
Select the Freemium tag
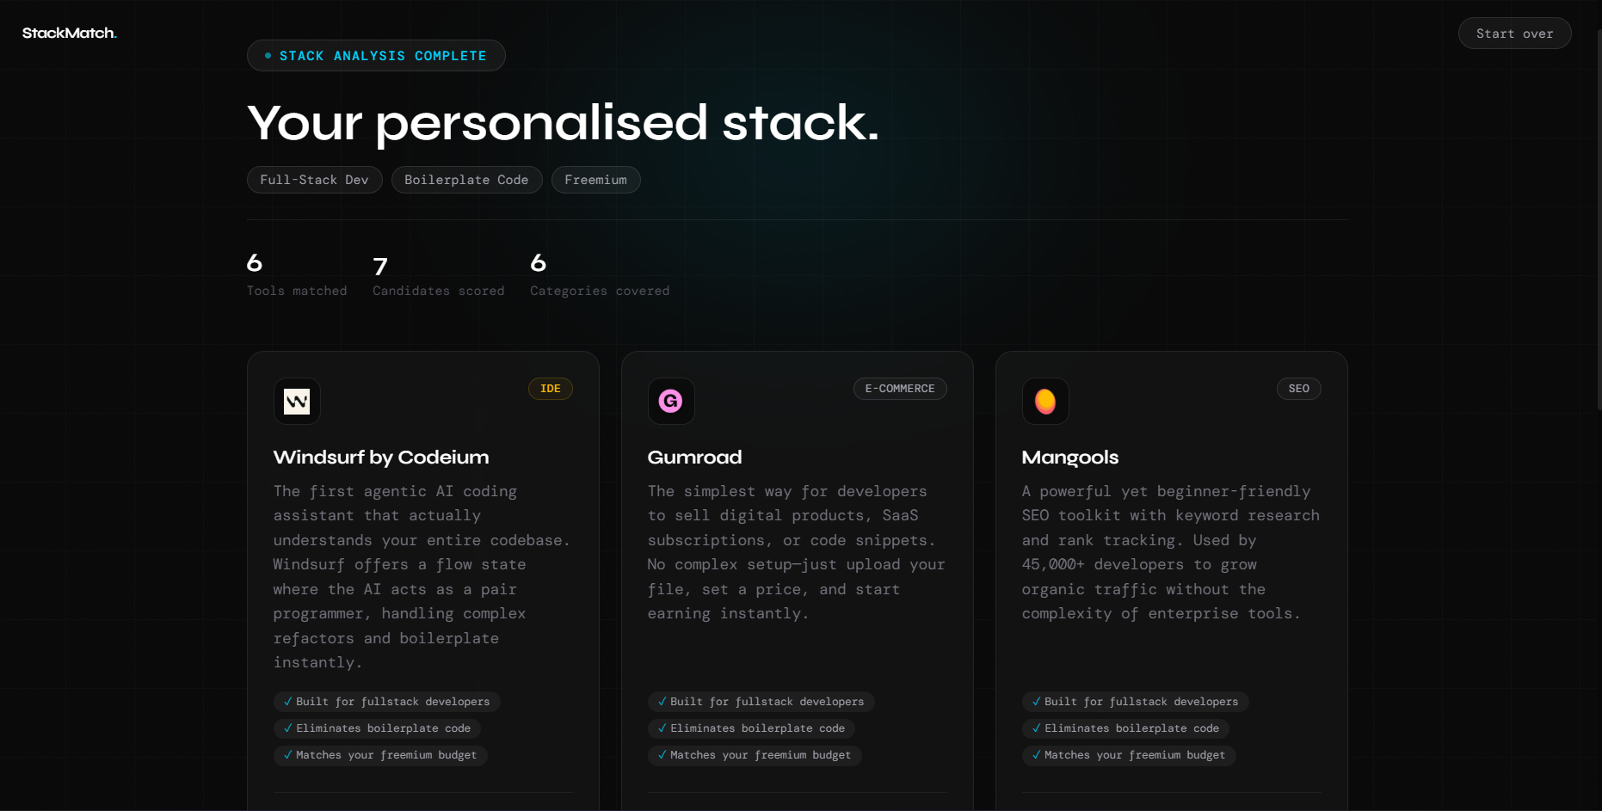(595, 179)
